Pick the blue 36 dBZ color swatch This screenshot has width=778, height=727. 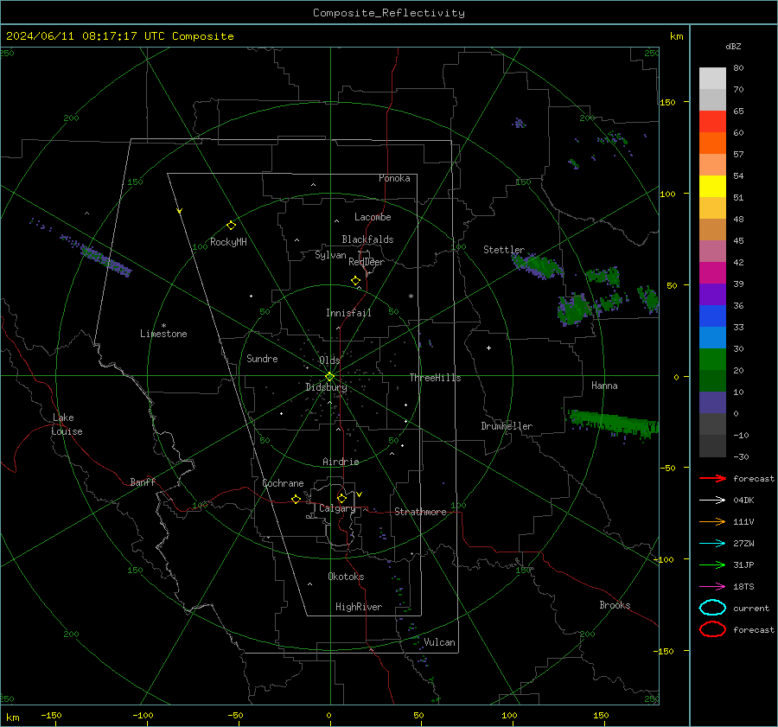click(x=712, y=316)
